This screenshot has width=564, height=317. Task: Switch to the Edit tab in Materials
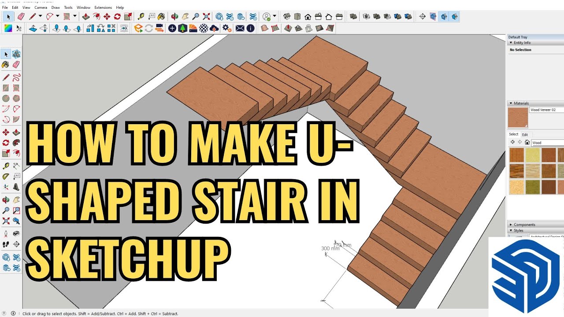pyautogui.click(x=525, y=135)
